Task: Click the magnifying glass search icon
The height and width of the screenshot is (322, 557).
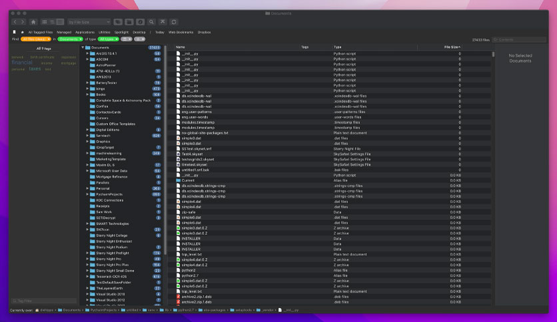Action: tap(151, 22)
